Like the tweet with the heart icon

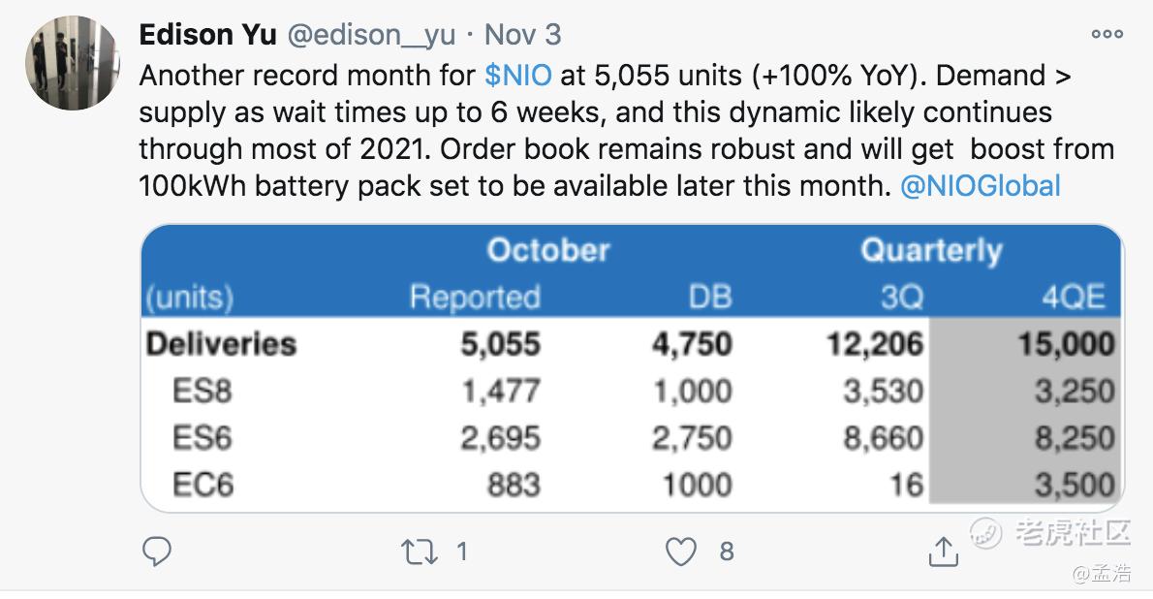point(680,552)
